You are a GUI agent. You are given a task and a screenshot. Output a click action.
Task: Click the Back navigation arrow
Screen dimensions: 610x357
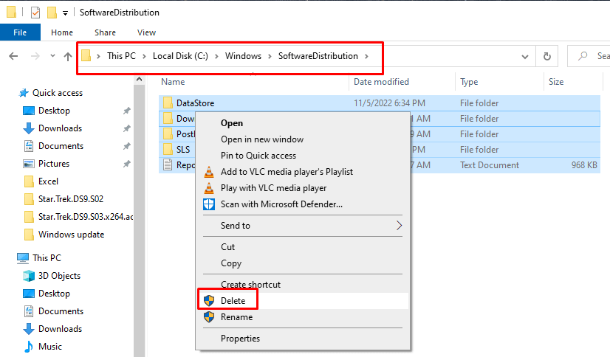point(13,56)
